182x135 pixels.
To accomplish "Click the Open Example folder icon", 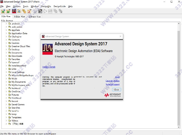I will point(29,11).
